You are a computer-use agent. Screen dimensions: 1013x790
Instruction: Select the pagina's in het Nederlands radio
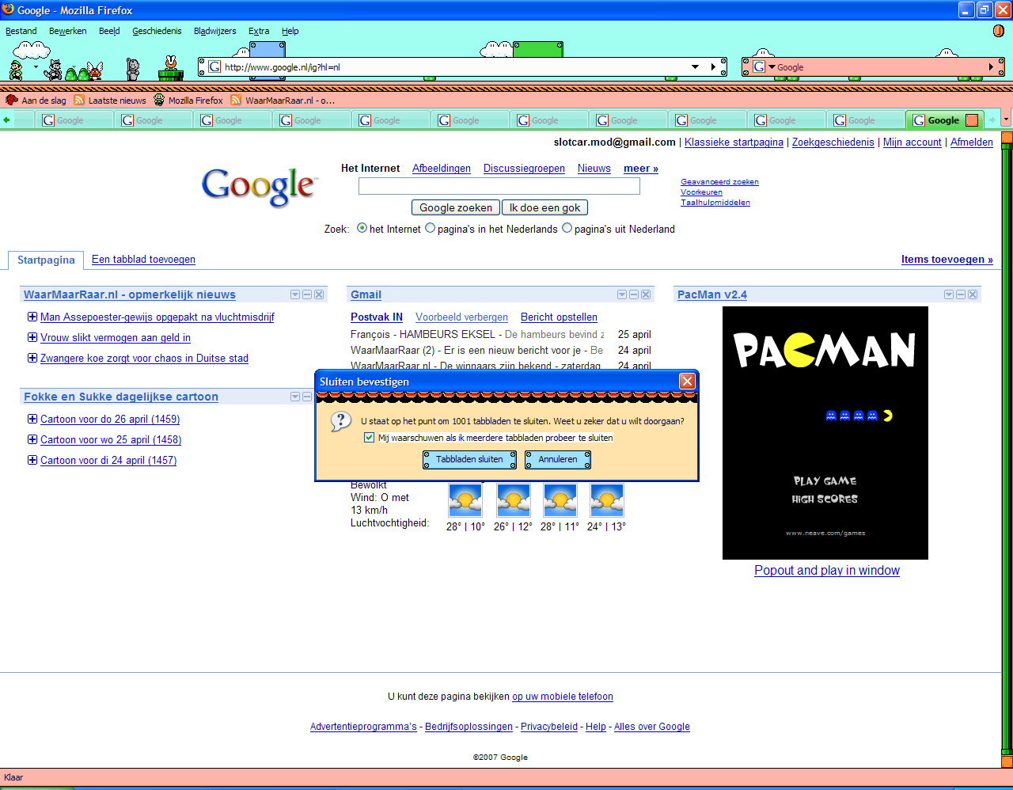(430, 228)
